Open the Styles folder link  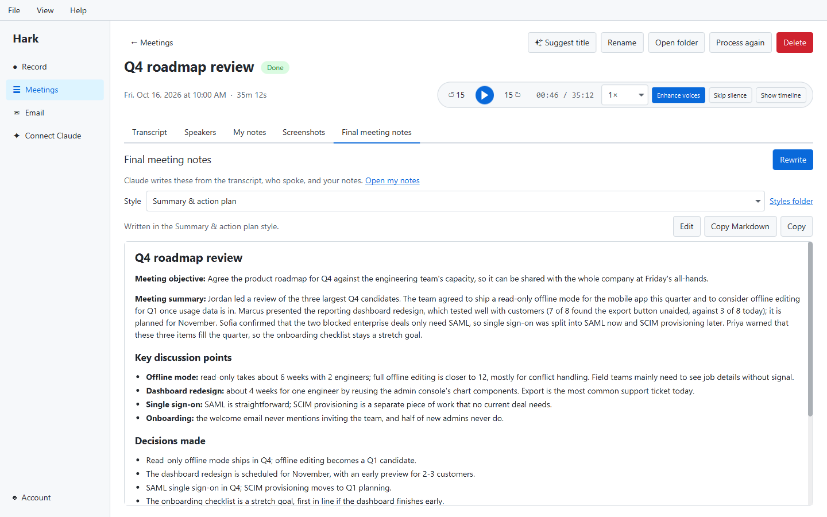pos(791,201)
